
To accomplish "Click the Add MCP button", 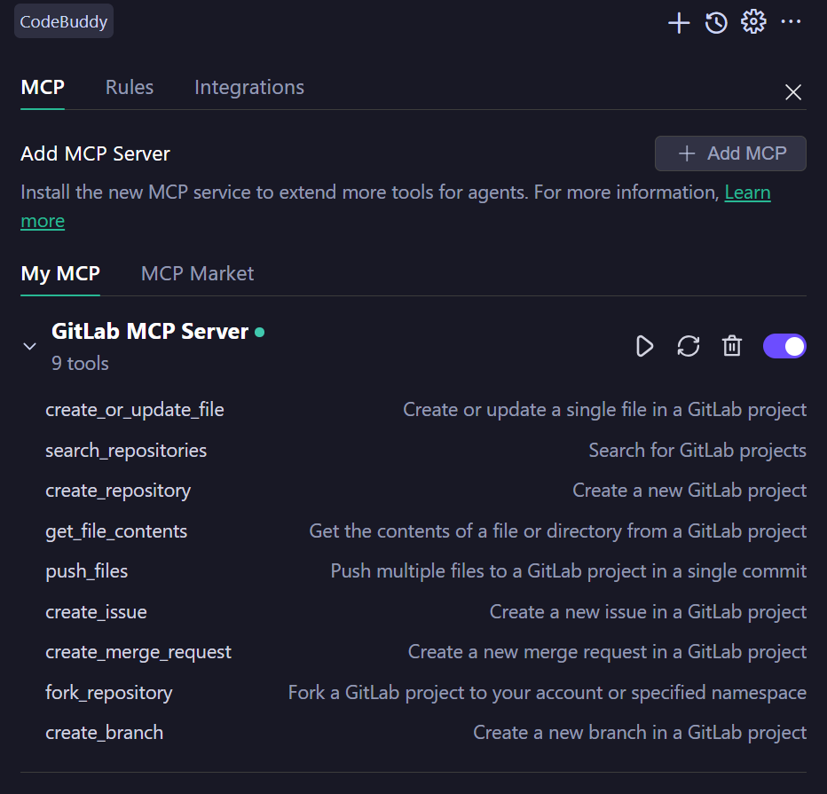I will (730, 153).
